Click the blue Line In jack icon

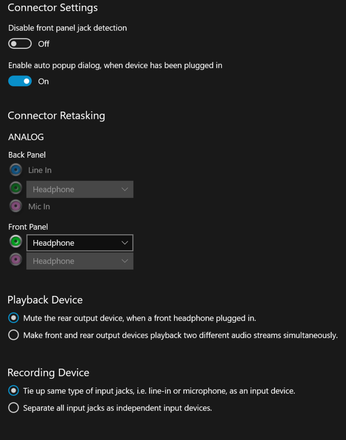(x=15, y=170)
